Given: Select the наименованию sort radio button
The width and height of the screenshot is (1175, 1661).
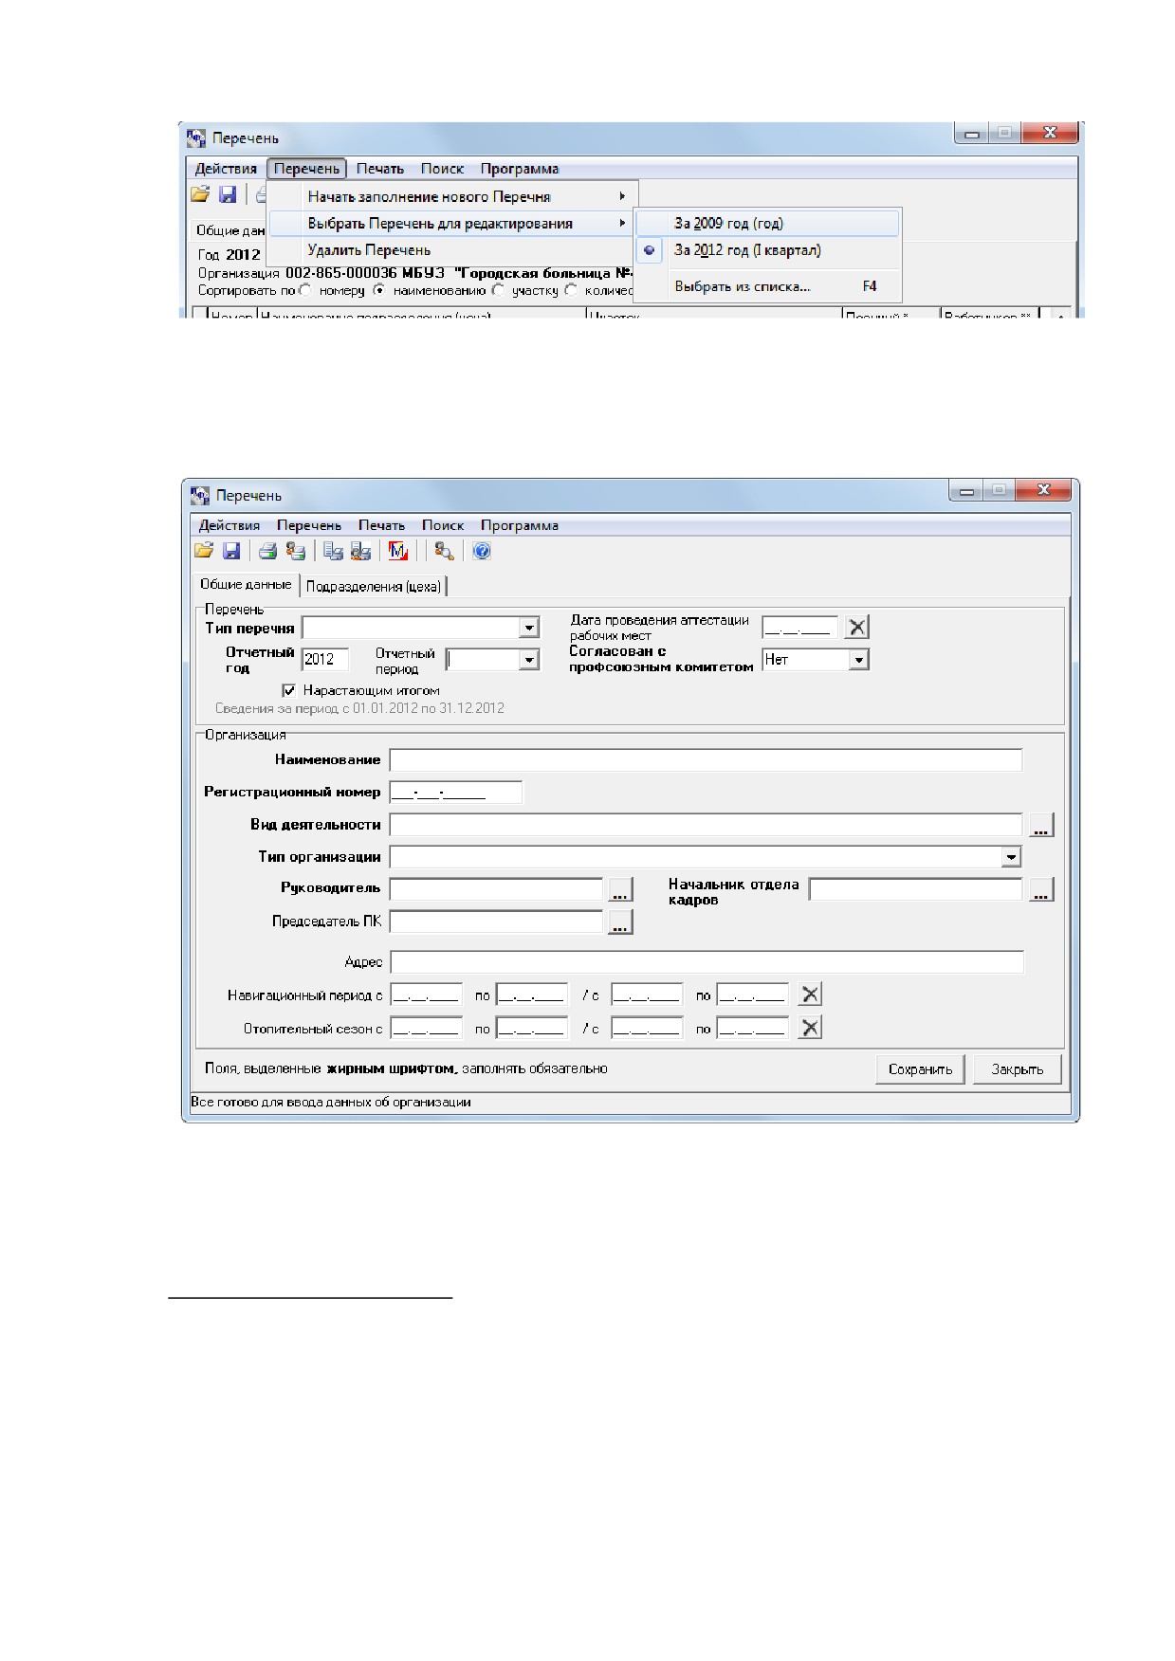Looking at the screenshot, I should (x=379, y=290).
